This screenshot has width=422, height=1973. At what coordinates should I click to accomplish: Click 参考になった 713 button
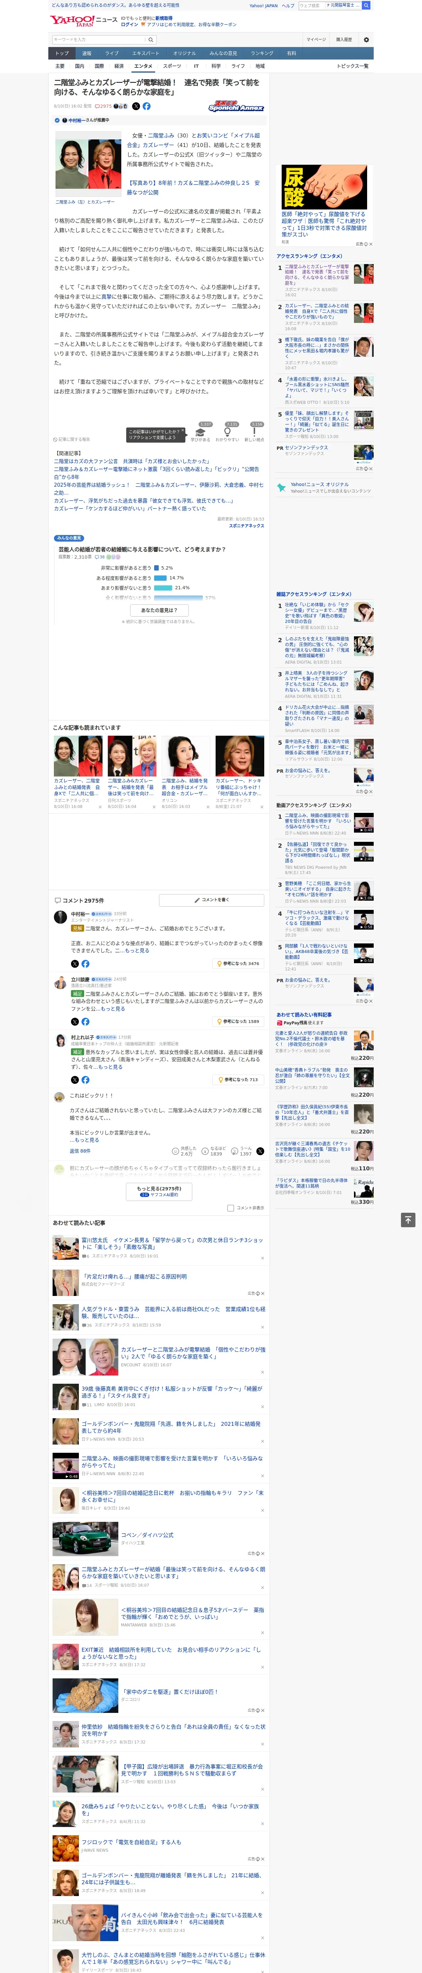click(x=239, y=1079)
